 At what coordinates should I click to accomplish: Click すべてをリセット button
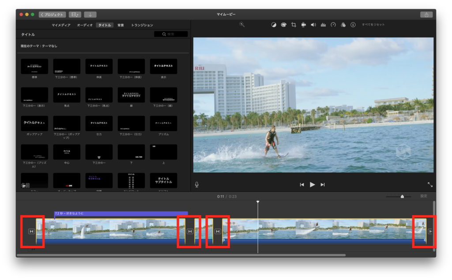pos(373,25)
